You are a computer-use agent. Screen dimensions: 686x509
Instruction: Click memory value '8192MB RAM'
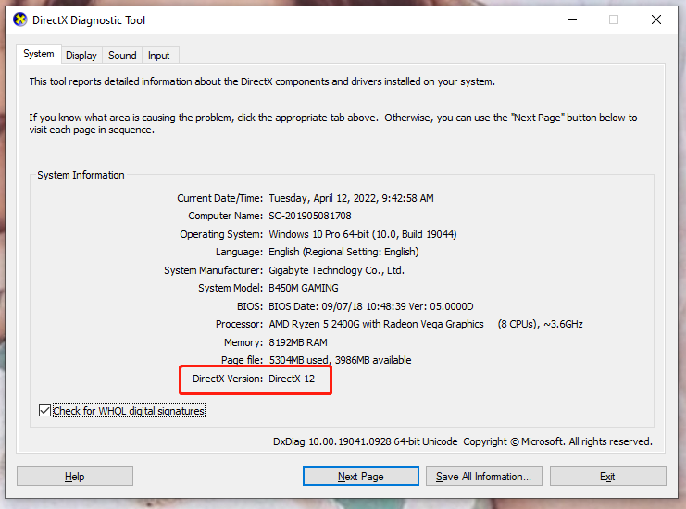coord(298,342)
